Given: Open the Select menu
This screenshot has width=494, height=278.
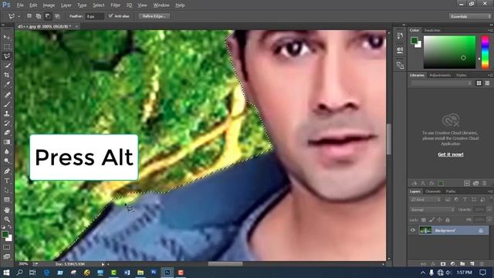Looking at the screenshot, I should point(98,5).
